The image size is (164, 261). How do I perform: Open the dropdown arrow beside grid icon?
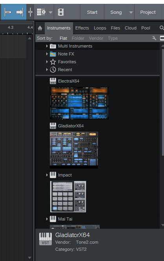[51, 12]
